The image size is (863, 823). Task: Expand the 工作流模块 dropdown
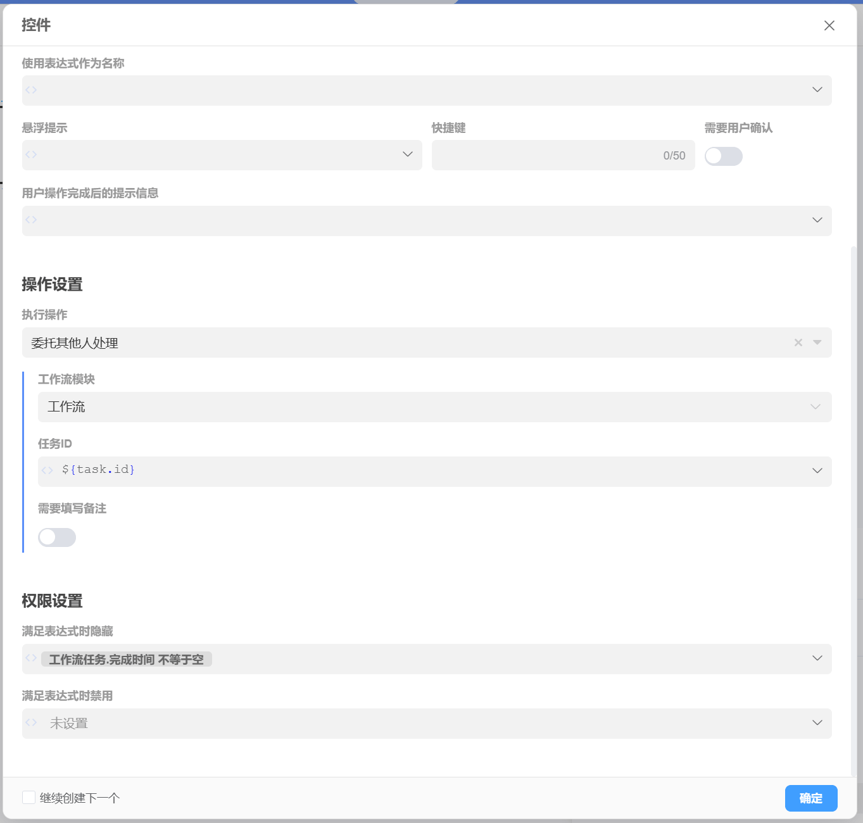pyautogui.click(x=815, y=407)
